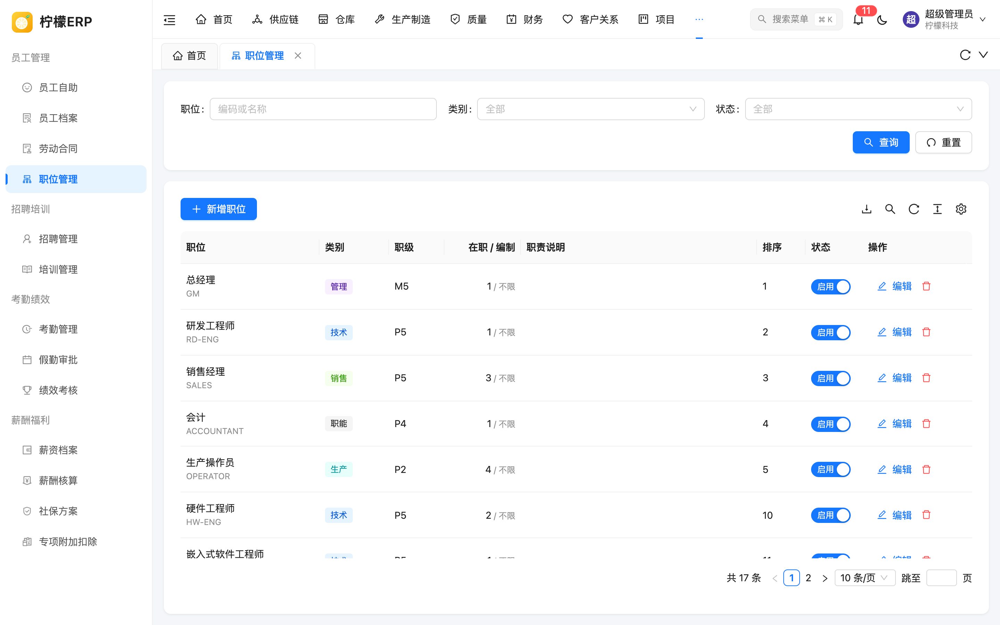Click the 查询 search button
1000x625 pixels.
tap(881, 143)
